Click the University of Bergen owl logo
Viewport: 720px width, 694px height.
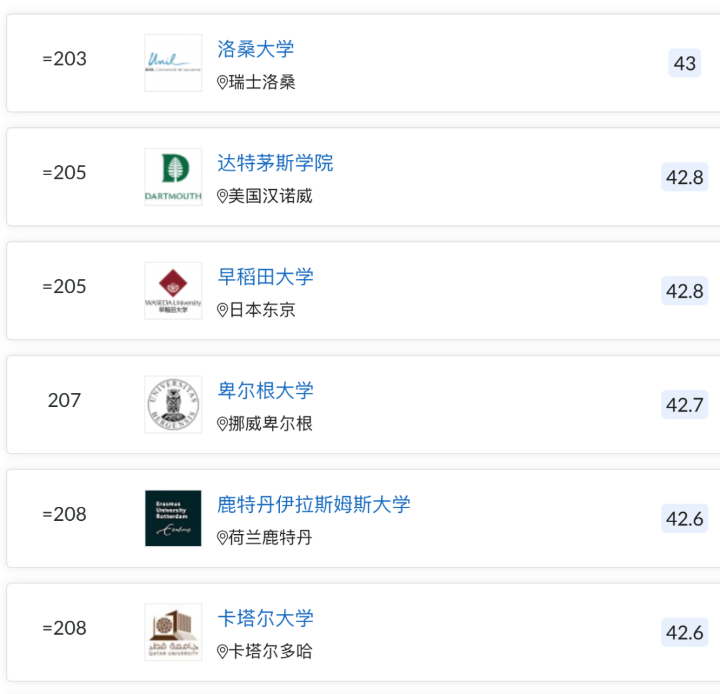[x=173, y=404]
